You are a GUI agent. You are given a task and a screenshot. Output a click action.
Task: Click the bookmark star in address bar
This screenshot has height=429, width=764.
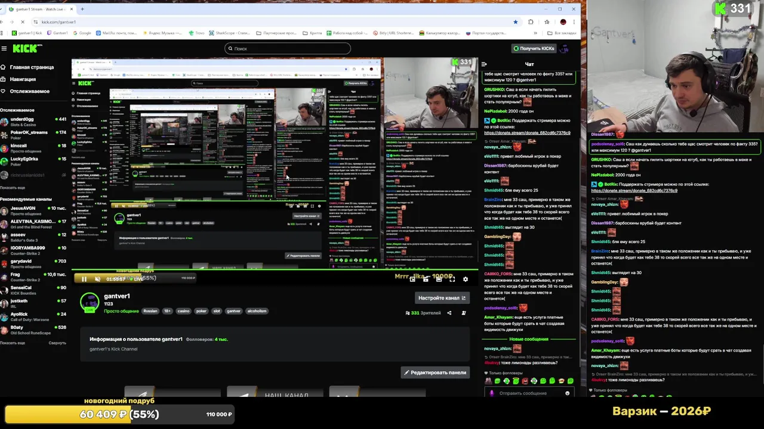click(x=516, y=22)
